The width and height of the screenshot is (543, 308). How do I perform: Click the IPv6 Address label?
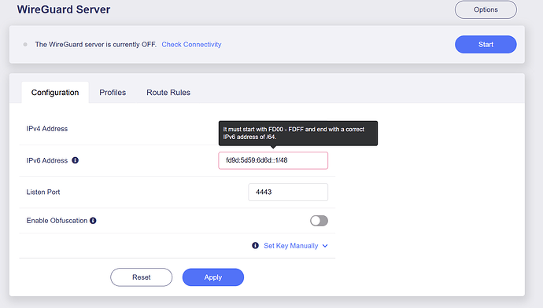(x=47, y=160)
